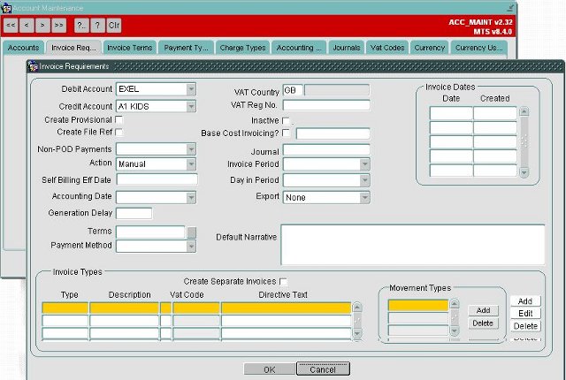Viewport: 566px width, 380px height.
Task: Click the VAT Country code field GB
Action: 293,90
